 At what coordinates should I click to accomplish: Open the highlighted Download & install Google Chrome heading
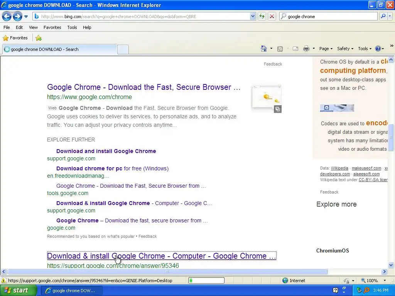point(162,256)
